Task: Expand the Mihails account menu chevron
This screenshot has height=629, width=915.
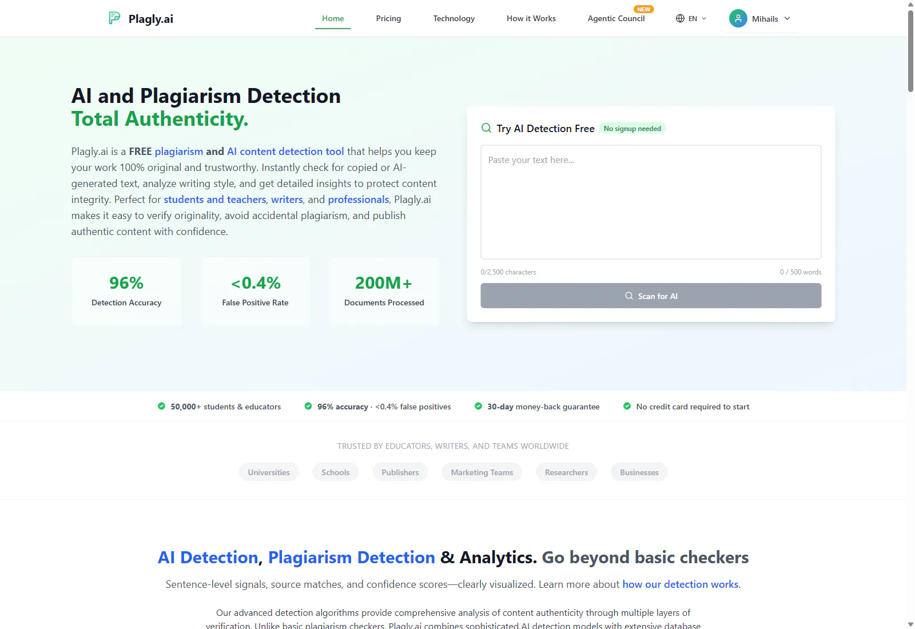Action: tap(787, 18)
